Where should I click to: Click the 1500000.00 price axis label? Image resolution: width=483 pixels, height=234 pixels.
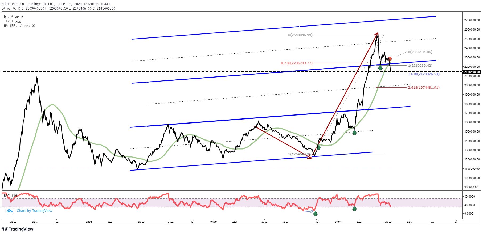pyautogui.click(x=472, y=131)
